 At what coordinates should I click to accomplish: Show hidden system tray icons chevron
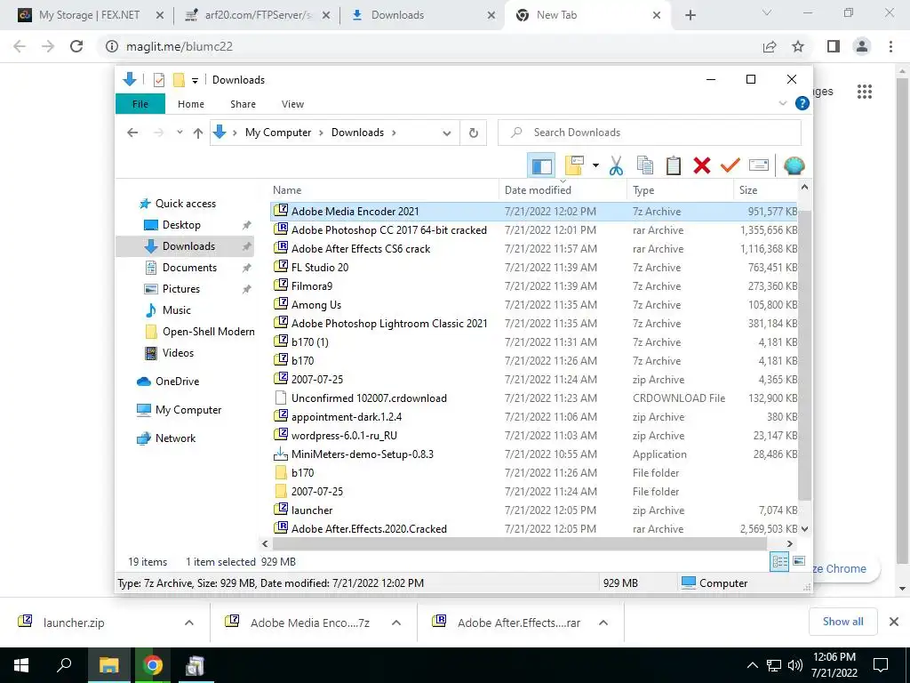(x=752, y=665)
